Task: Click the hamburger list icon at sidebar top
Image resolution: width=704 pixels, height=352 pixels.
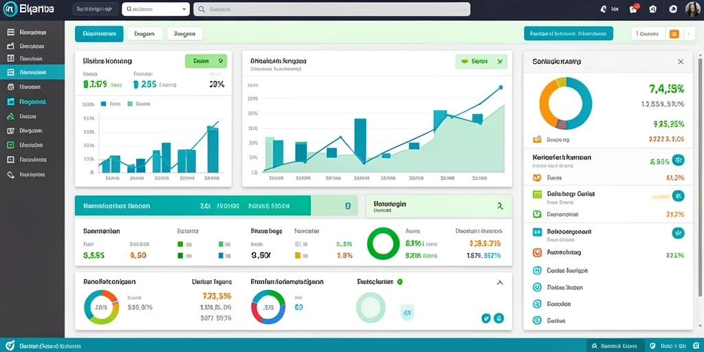Action: (11, 32)
